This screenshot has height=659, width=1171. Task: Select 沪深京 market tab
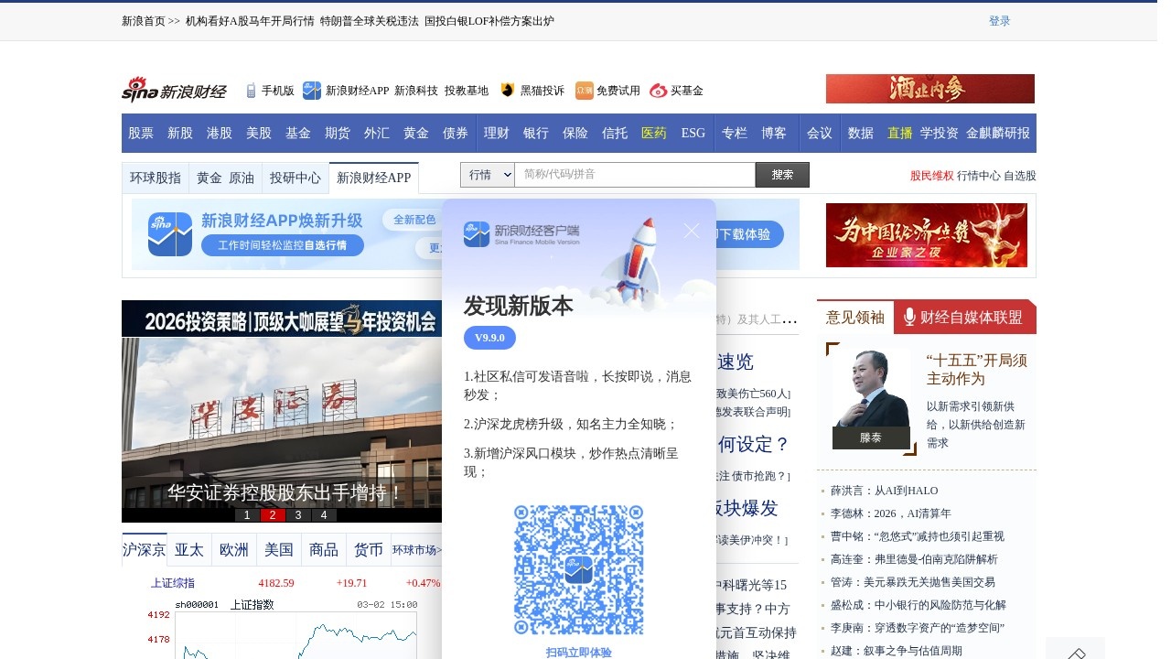point(144,549)
